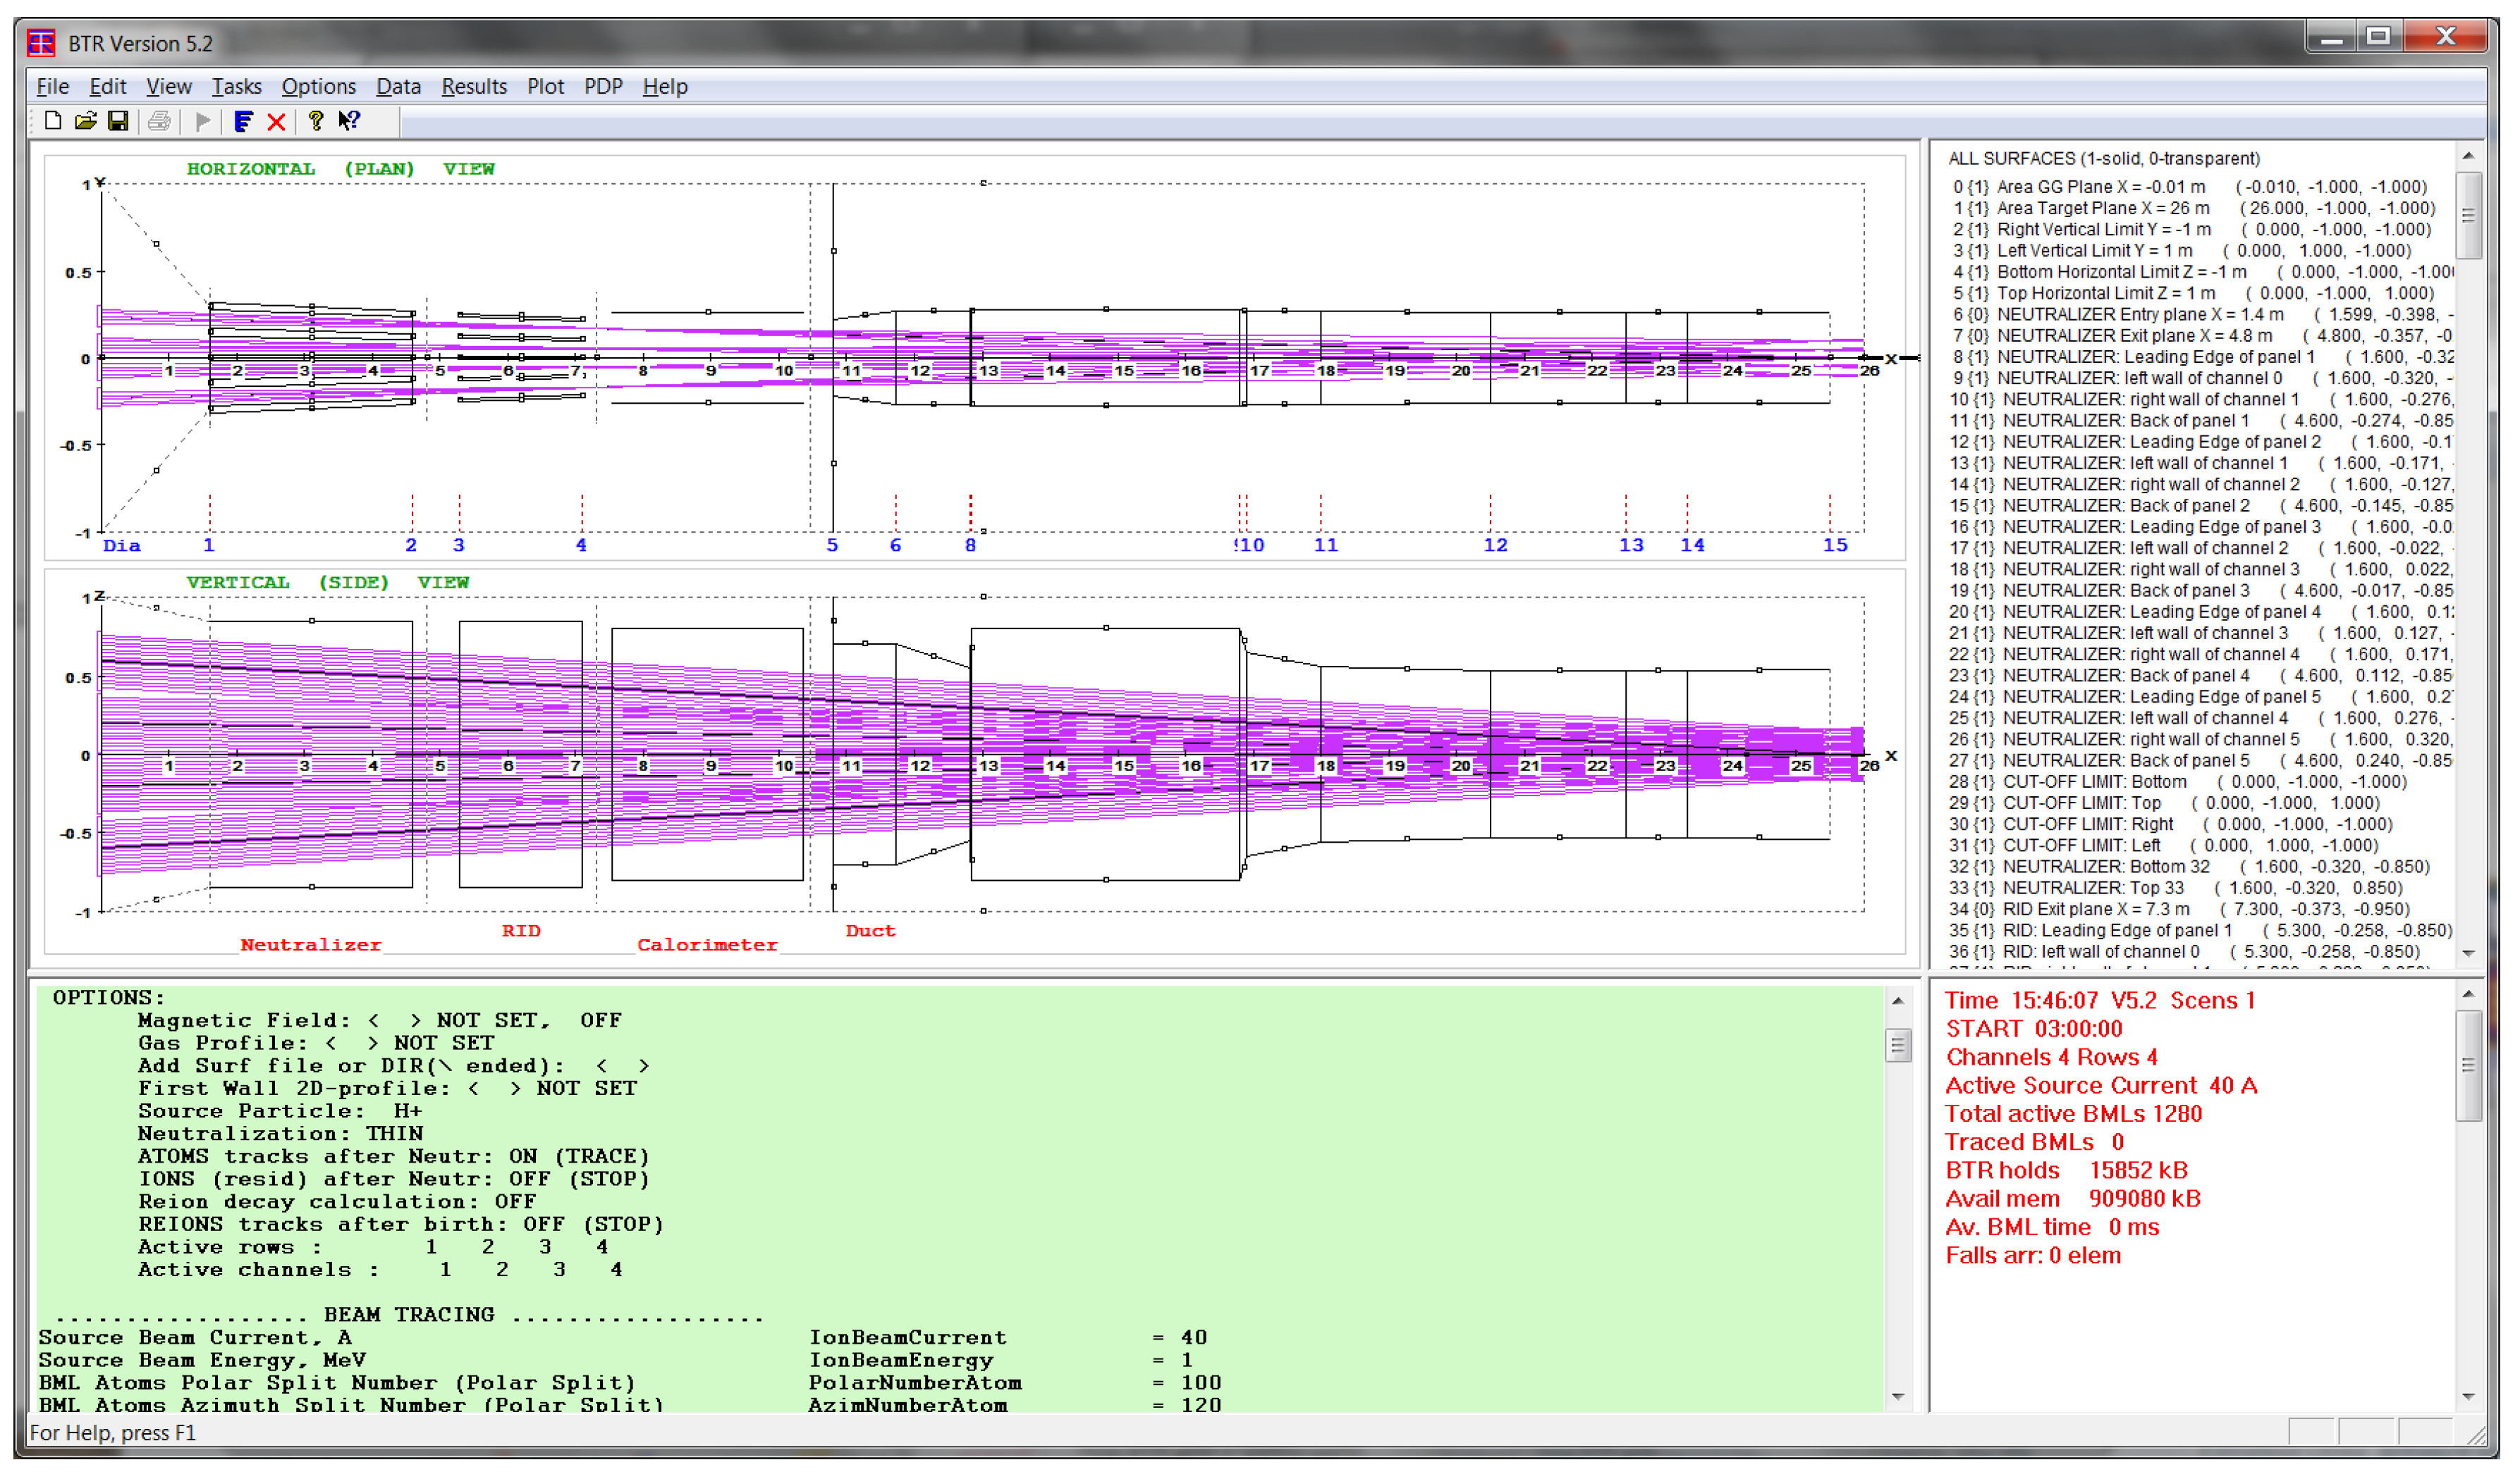Click the Neutralizer label under side view
Viewport: 2520px width, 1479px height.
point(310,946)
